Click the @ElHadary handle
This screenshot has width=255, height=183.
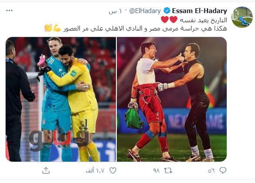(x=145, y=11)
